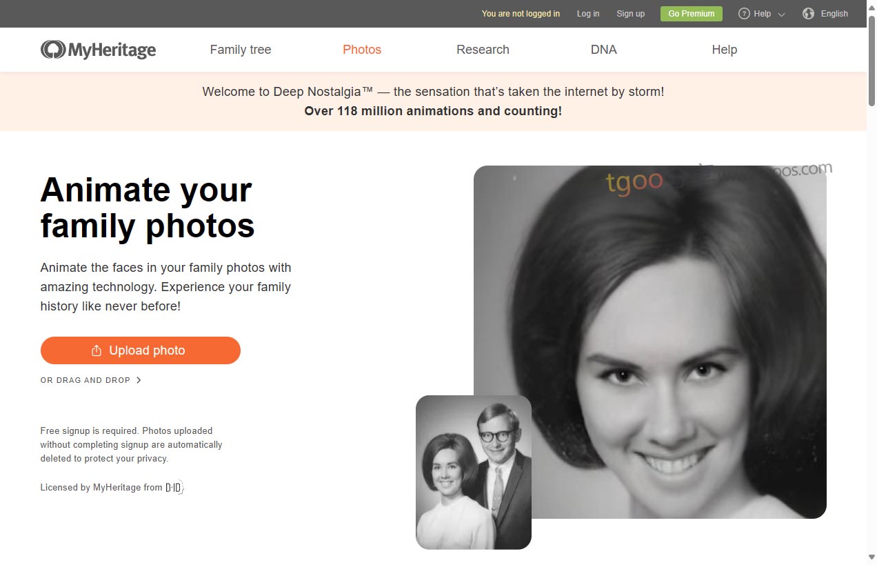Click the Upload photo button
The width and height of the screenshot is (877, 565).
click(141, 350)
